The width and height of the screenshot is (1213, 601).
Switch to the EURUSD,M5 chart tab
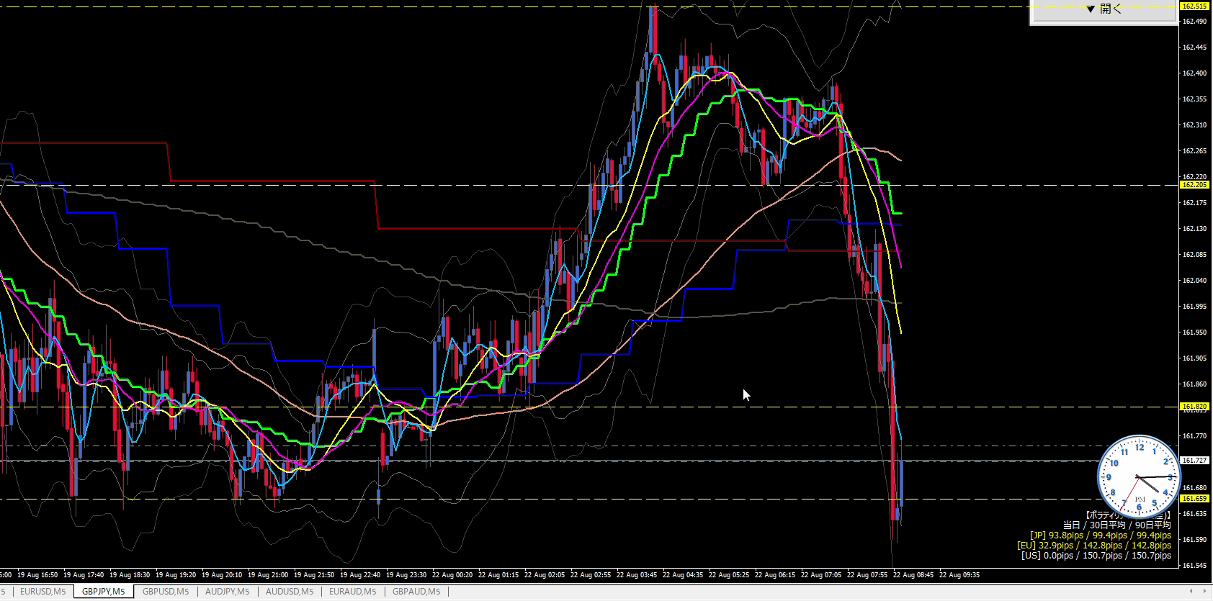click(42, 592)
